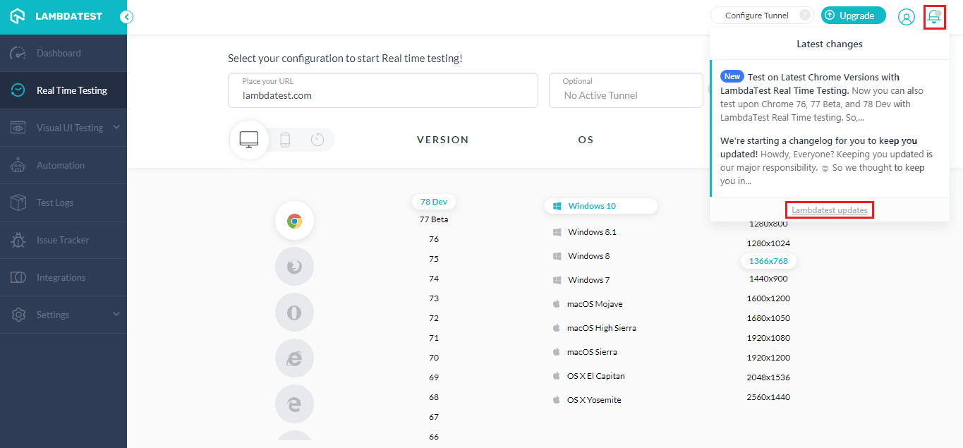This screenshot has height=448, width=963.
Task: Click the help icon in Configure Tunnel
Action: (x=804, y=16)
